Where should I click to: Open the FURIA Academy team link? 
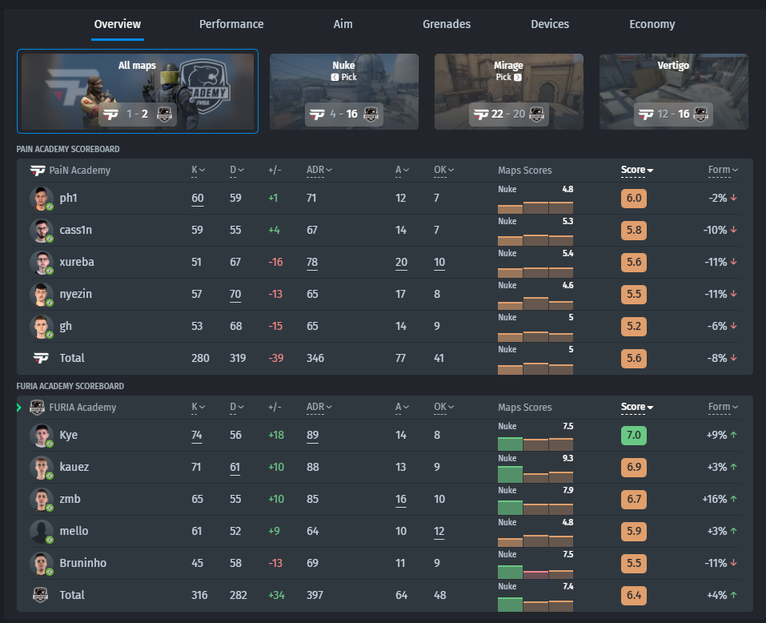point(82,408)
